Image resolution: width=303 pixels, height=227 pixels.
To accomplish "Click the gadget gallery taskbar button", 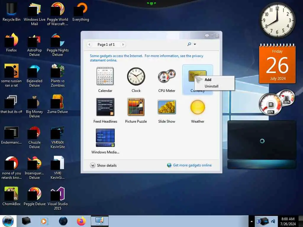I will pos(100,221).
